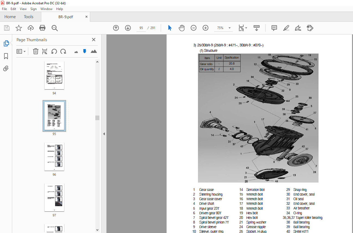This screenshot has height=233, width=353.
Task: Select the page 97 thumbnail
Action: (x=54, y=197)
